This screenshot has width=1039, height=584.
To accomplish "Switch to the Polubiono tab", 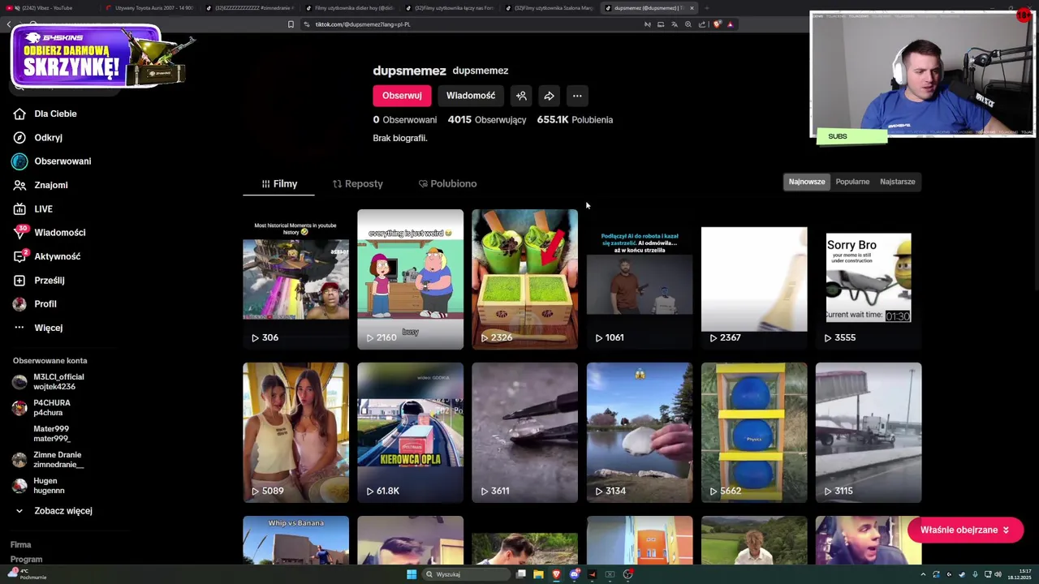I will point(447,184).
